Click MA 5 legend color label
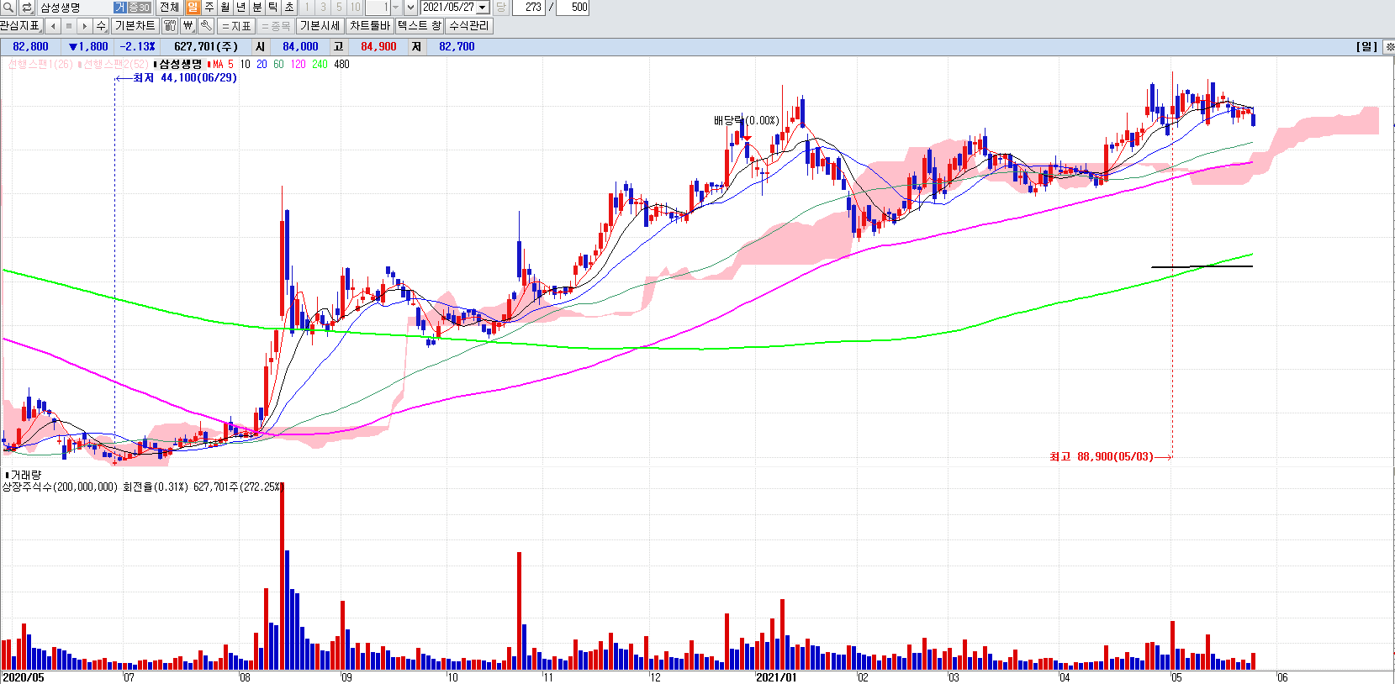This screenshot has height=684, width=1395. 223,64
